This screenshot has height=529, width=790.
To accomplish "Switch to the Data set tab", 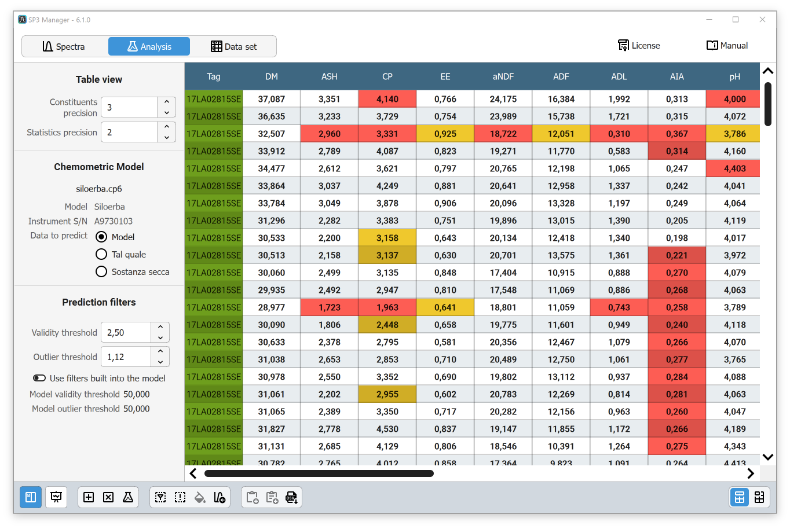I will 233,46.
